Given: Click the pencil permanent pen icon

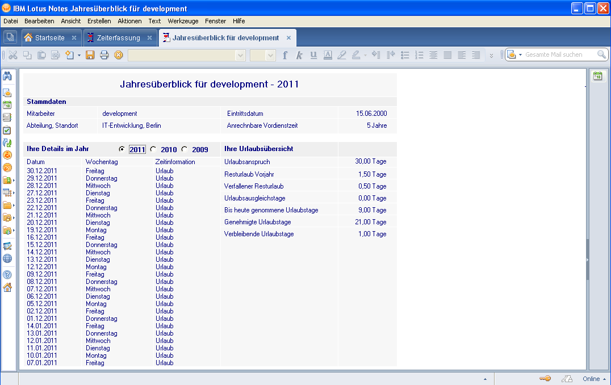Looking at the screenshot, I should [342, 55].
